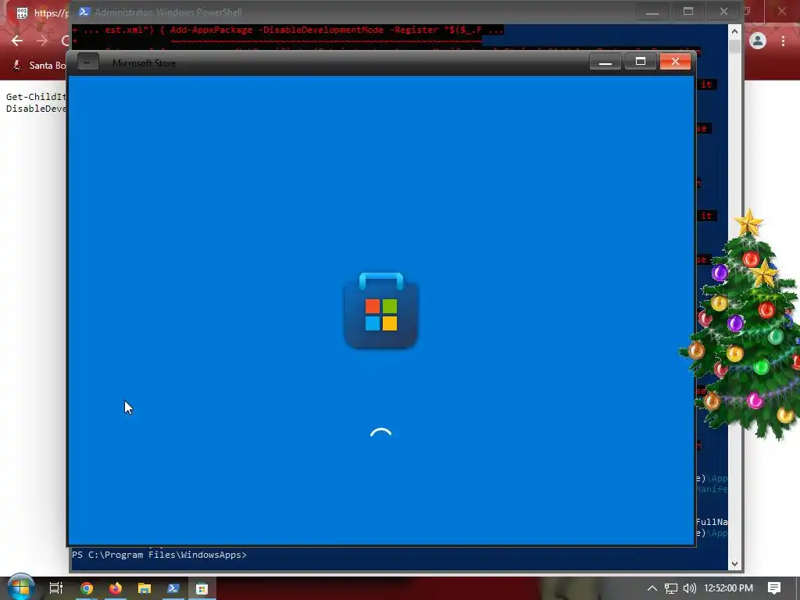Image resolution: width=800 pixels, height=600 pixels.
Task: Minimize the PowerShell window
Action: coord(652,12)
